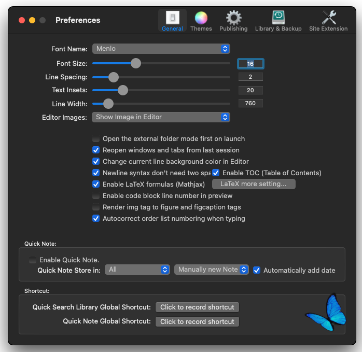Open the Library & Backup drive icon
Image resolution: width=362 pixels, height=352 pixels.
(278, 18)
